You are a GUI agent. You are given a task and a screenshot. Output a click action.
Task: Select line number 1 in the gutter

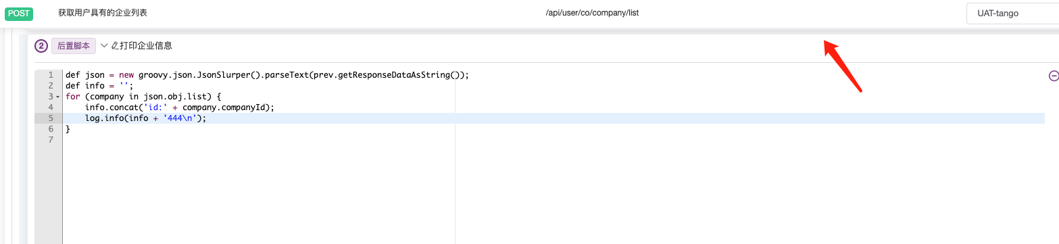point(51,75)
